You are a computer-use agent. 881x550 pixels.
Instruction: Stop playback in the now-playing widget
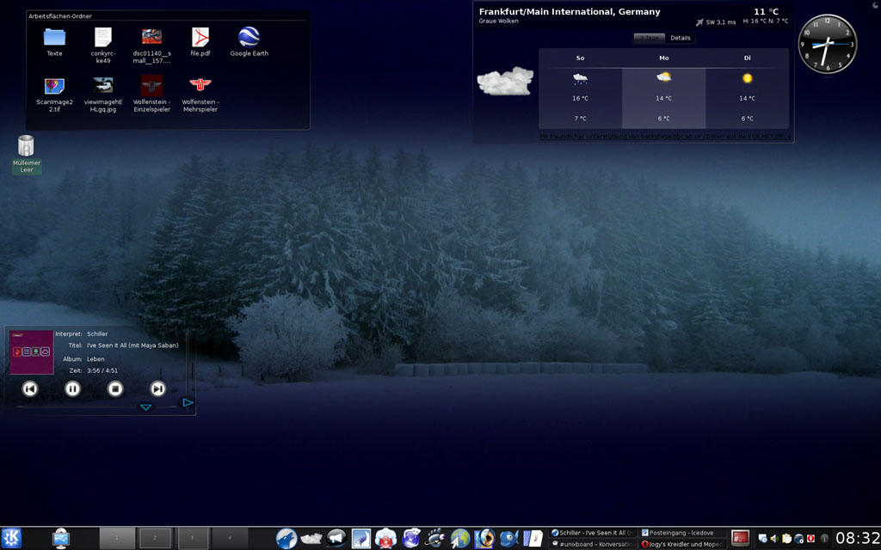point(115,388)
